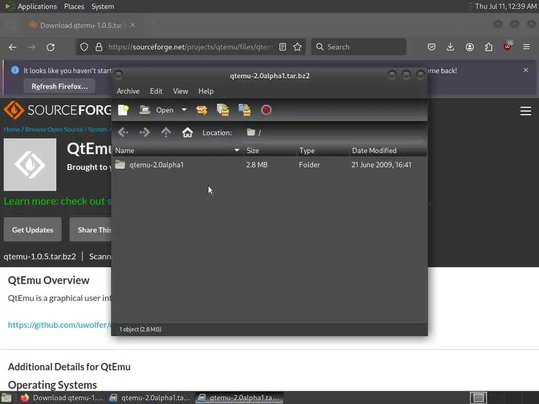
Task: Close the Download qtemu-1.0.5 tab
Action: coord(132,25)
